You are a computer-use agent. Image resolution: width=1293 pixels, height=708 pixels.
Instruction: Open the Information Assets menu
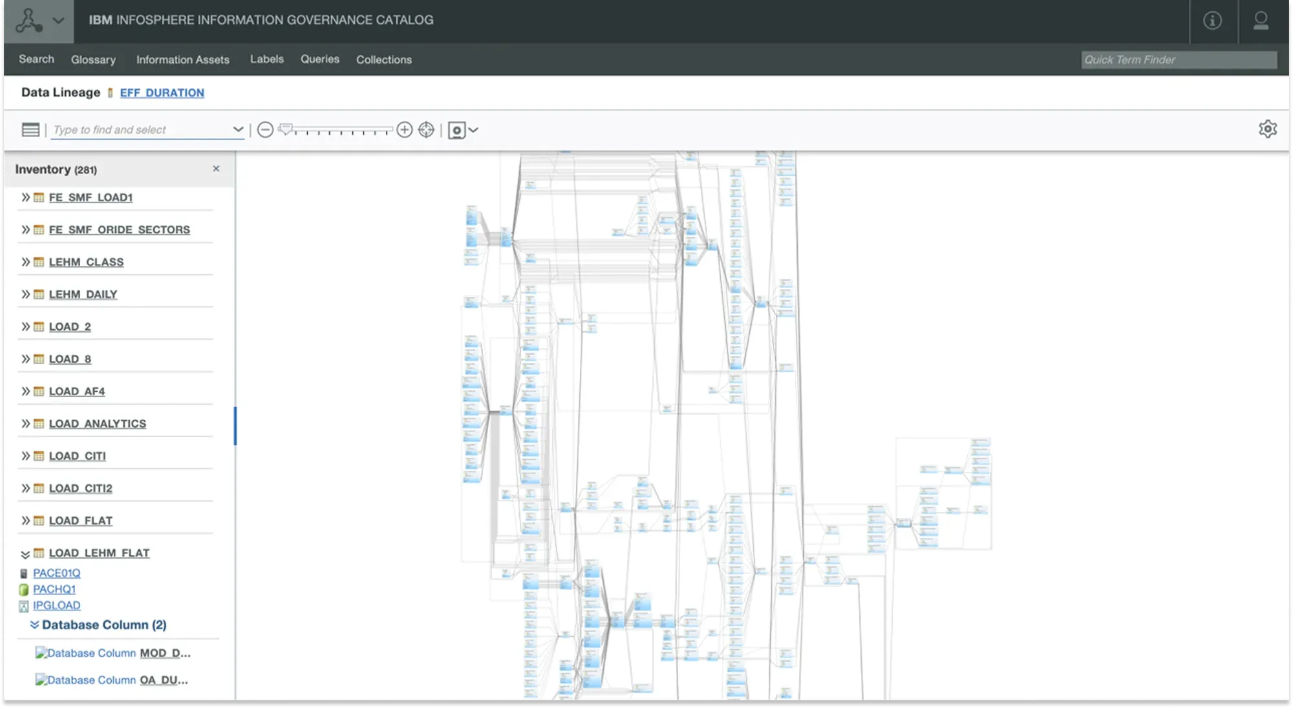(183, 59)
